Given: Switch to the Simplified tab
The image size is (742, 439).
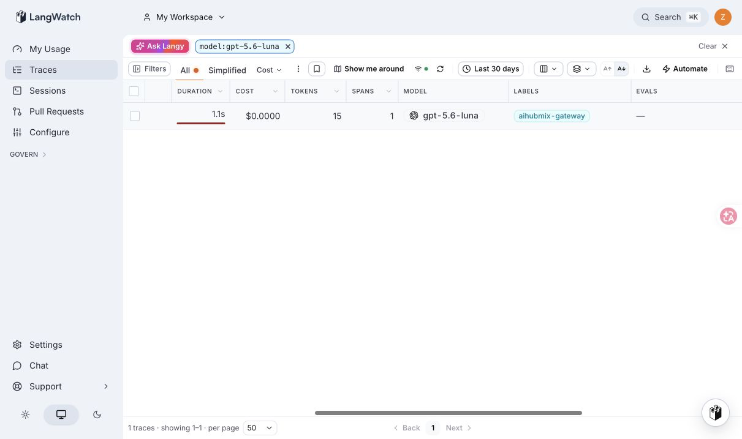Looking at the screenshot, I should tap(227, 70).
